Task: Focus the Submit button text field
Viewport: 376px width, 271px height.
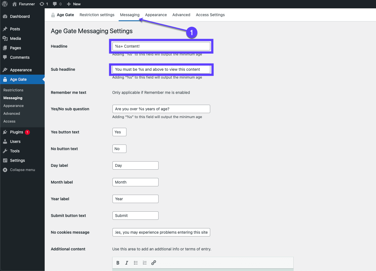Action: pos(135,216)
